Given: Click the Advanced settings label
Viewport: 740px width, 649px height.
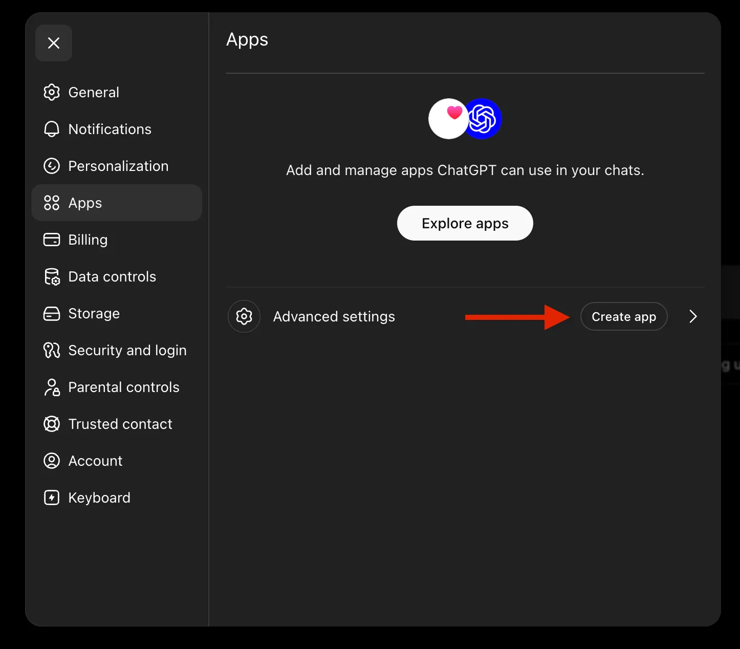Looking at the screenshot, I should coord(334,316).
